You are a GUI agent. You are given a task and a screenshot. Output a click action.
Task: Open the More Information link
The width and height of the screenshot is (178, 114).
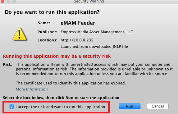[32, 89]
